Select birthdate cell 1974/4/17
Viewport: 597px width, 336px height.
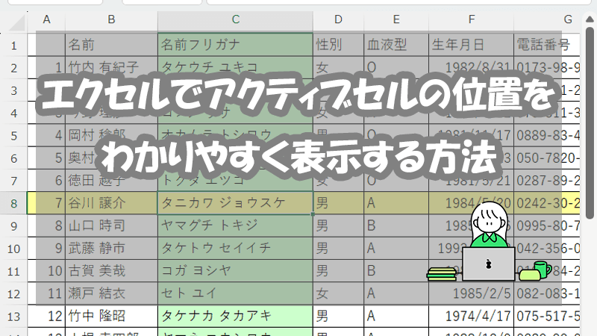pyautogui.click(x=471, y=315)
